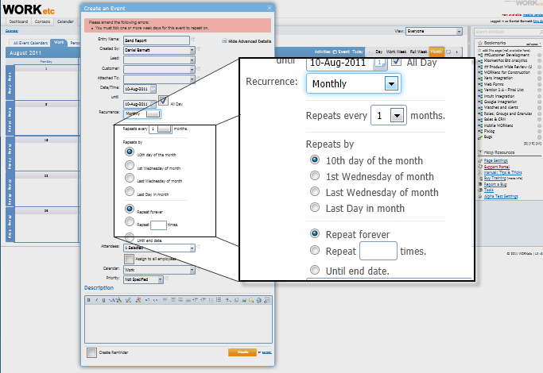
Task: Tick the Create Reminder checkbox
Action: 91,352
